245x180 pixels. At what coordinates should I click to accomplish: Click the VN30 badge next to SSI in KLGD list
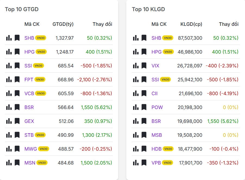[165, 79]
